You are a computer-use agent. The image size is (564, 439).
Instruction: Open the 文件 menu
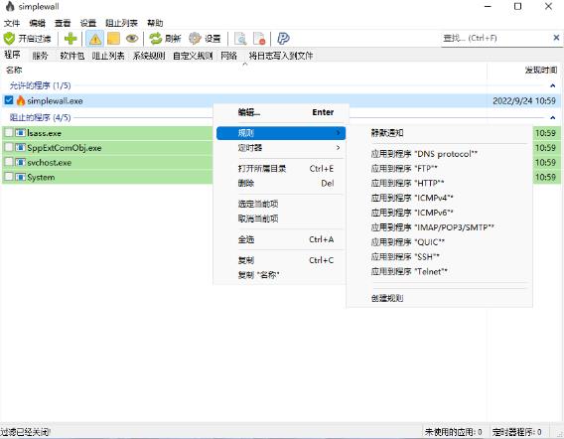coord(12,24)
